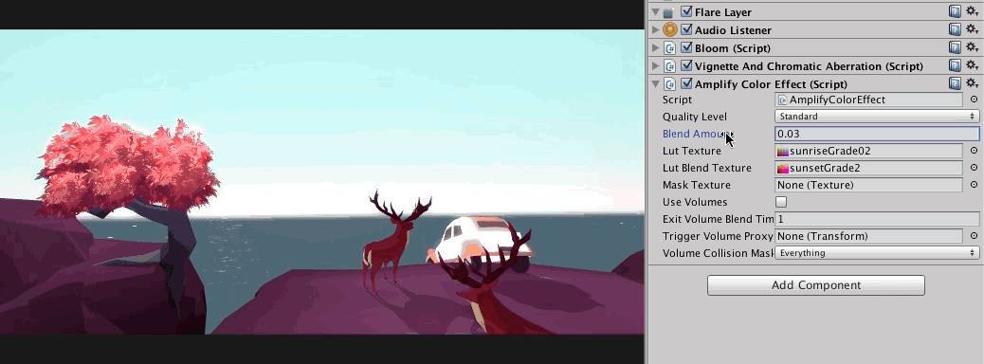Open Vignette And Chromatic Aberration gear menu

pyautogui.click(x=972, y=66)
